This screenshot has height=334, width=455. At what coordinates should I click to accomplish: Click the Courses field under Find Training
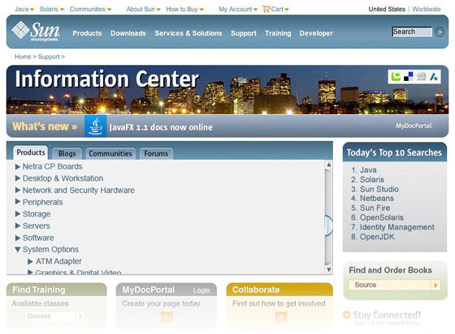coord(50,316)
